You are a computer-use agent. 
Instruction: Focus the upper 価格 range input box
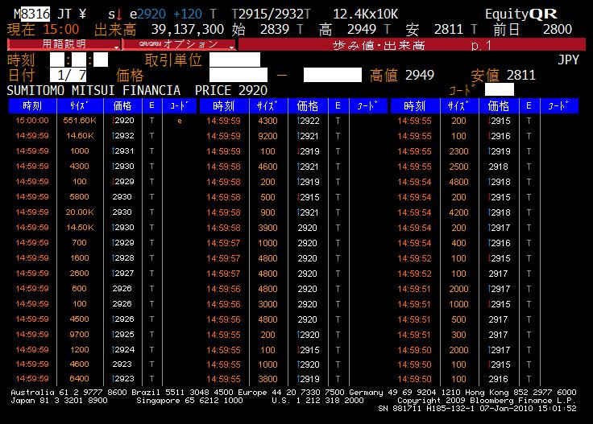tap(333, 75)
